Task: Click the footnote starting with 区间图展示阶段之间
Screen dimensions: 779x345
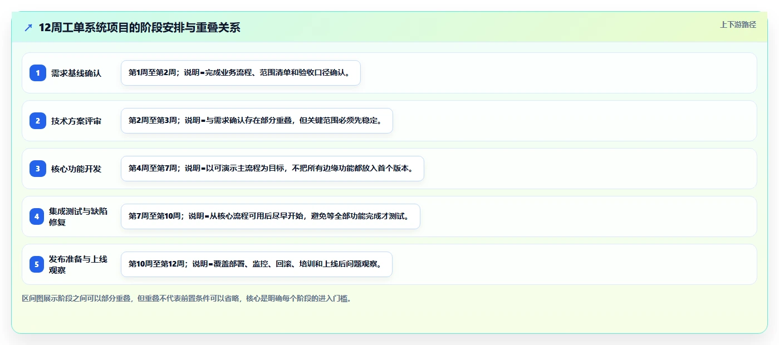Action: 187,298
